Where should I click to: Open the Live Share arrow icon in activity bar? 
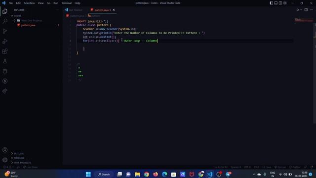(5, 91)
